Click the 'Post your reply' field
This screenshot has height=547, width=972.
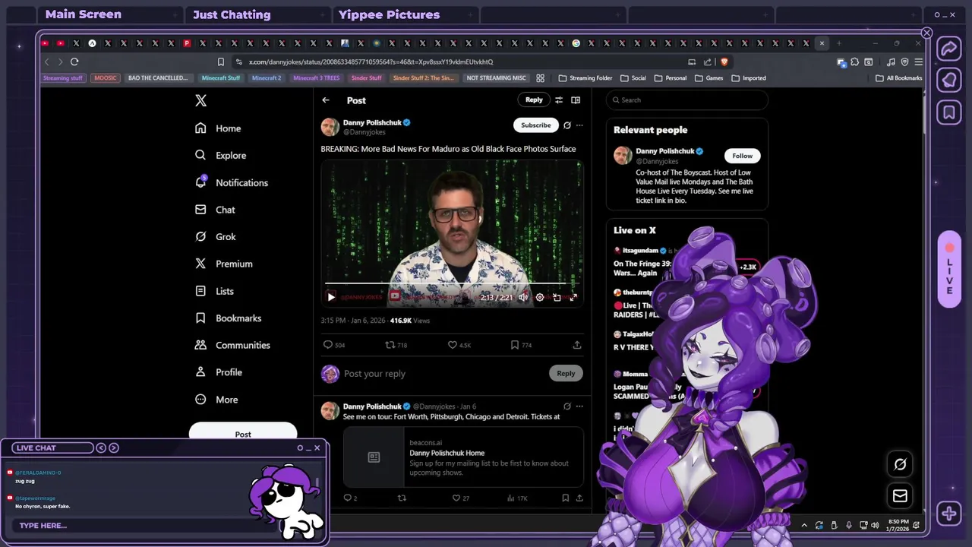[440, 373]
